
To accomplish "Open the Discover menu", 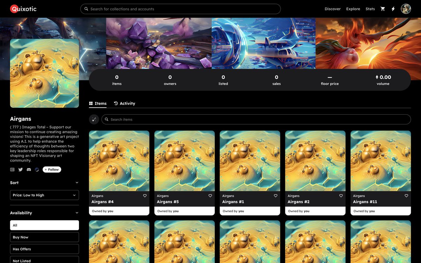I will pos(333,9).
